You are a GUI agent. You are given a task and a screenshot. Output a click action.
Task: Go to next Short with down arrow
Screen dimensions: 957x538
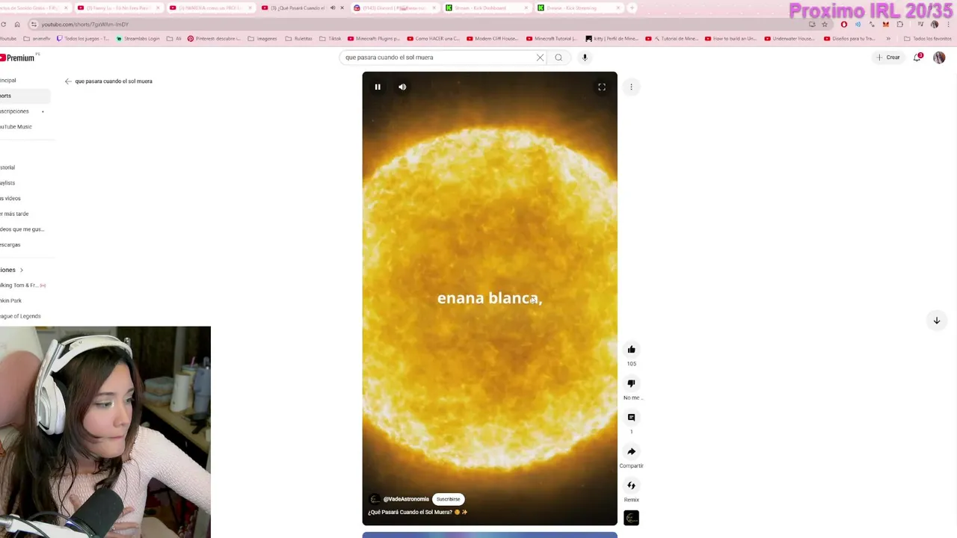[x=936, y=321]
